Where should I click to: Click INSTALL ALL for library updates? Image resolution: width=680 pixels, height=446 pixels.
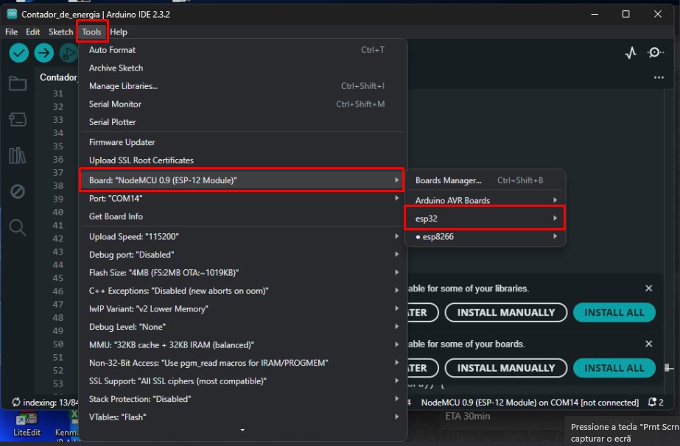click(614, 312)
